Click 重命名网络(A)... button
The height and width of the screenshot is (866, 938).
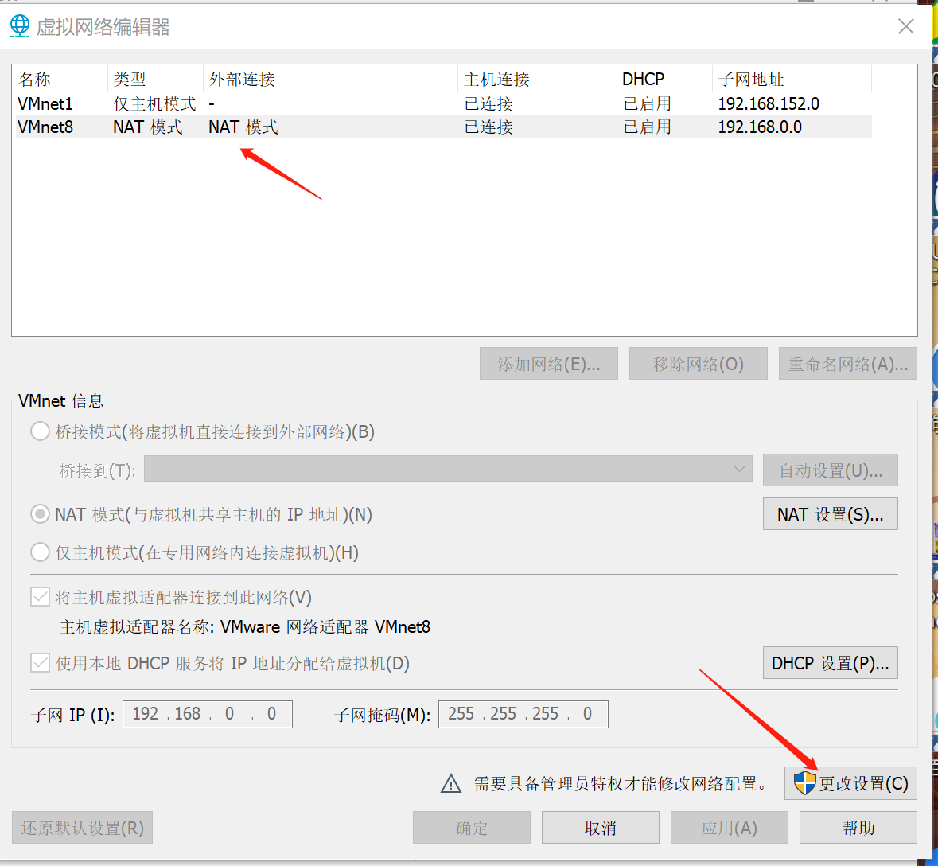tap(847, 363)
